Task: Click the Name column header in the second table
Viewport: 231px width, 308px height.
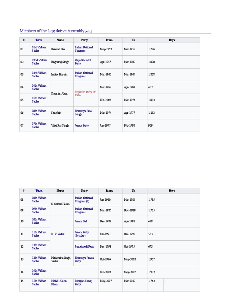Action: (60, 191)
